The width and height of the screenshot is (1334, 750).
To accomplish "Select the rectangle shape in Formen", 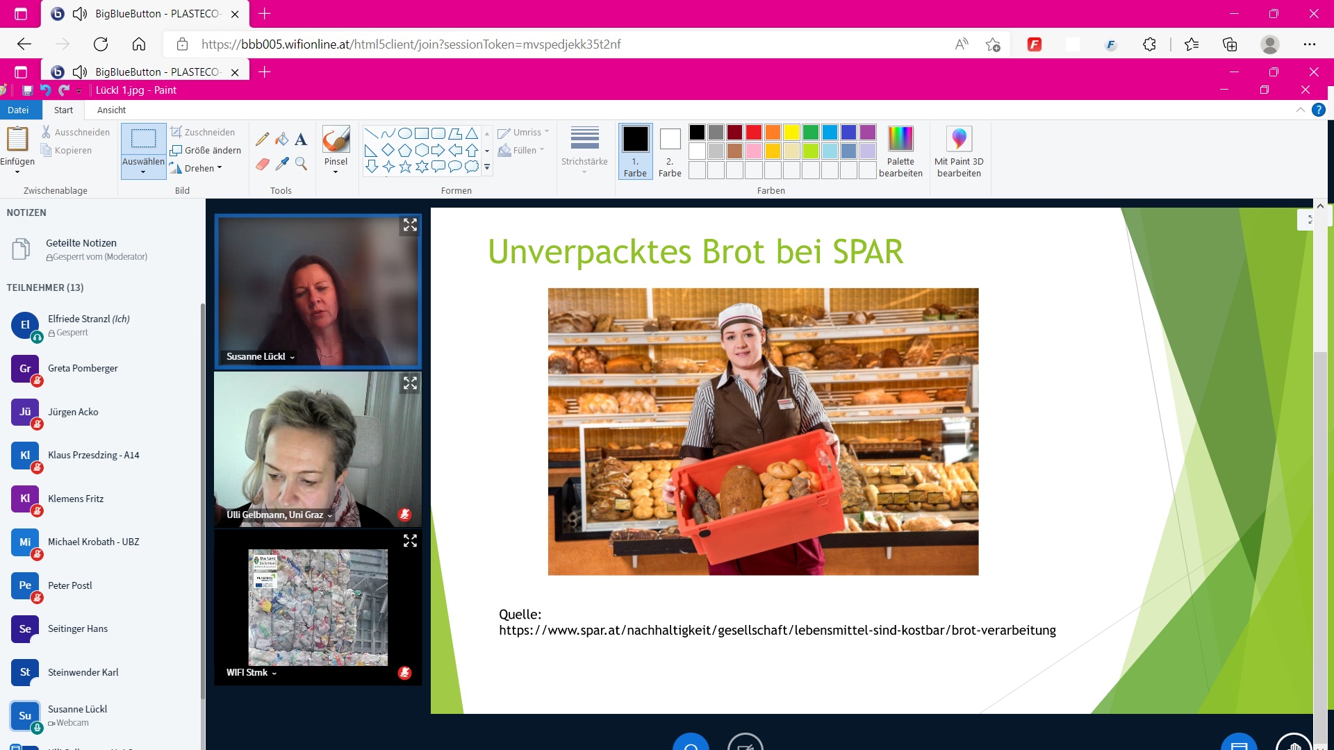I will click(422, 133).
